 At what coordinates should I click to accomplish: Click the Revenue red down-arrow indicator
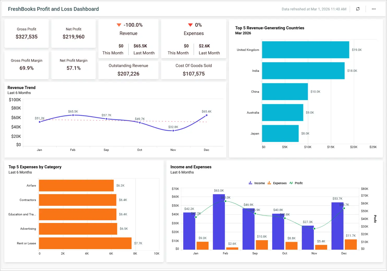[x=119, y=25]
